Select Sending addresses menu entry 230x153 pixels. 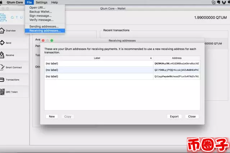click(44, 26)
